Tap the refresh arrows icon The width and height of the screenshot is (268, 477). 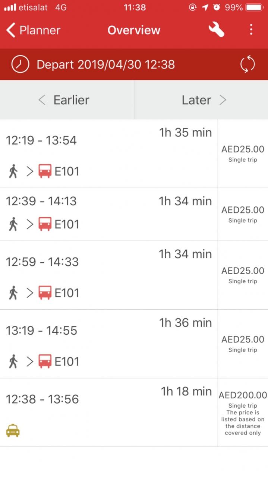coord(247,64)
